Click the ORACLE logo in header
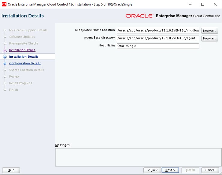This screenshot has height=175, width=222. [139, 16]
